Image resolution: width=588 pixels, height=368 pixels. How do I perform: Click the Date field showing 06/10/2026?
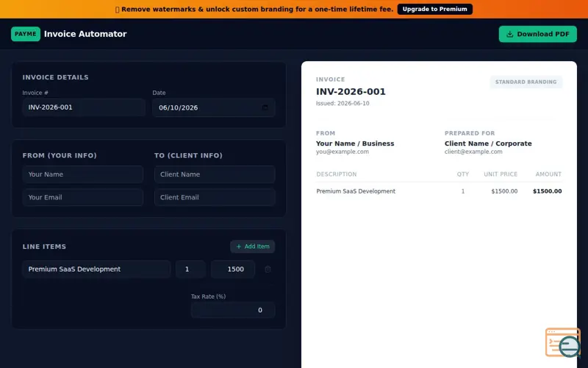pyautogui.click(x=214, y=107)
